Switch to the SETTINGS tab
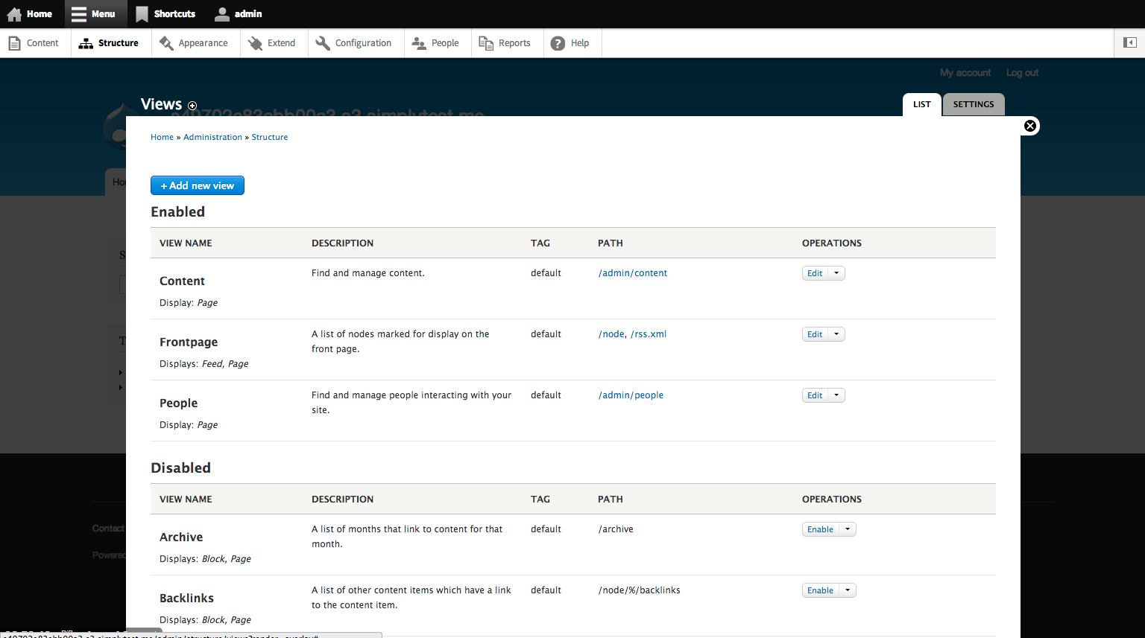The width and height of the screenshot is (1145, 638). point(974,104)
